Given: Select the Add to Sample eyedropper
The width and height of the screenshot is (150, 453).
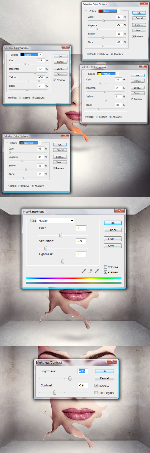Looking at the screenshot, I should pyautogui.click(x=90, y=271).
